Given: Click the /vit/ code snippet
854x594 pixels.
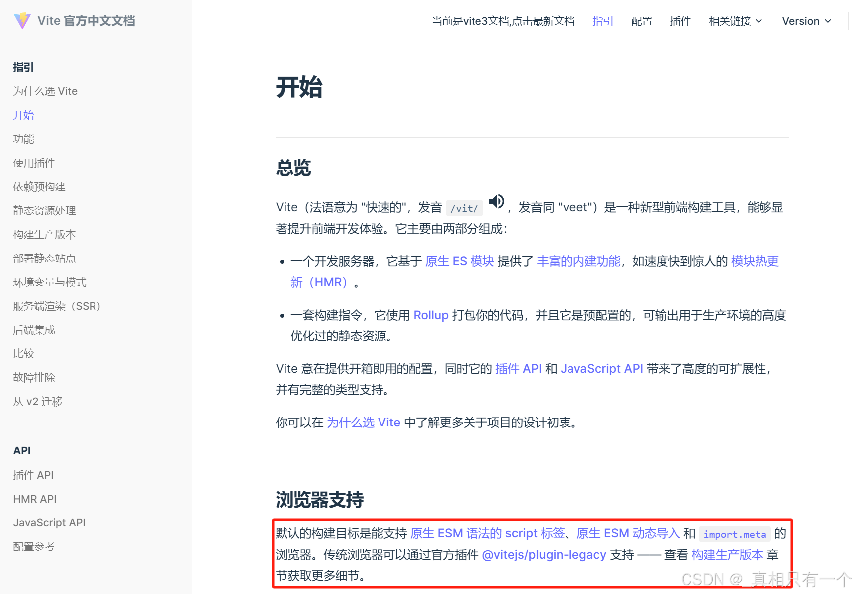Looking at the screenshot, I should coord(464,208).
